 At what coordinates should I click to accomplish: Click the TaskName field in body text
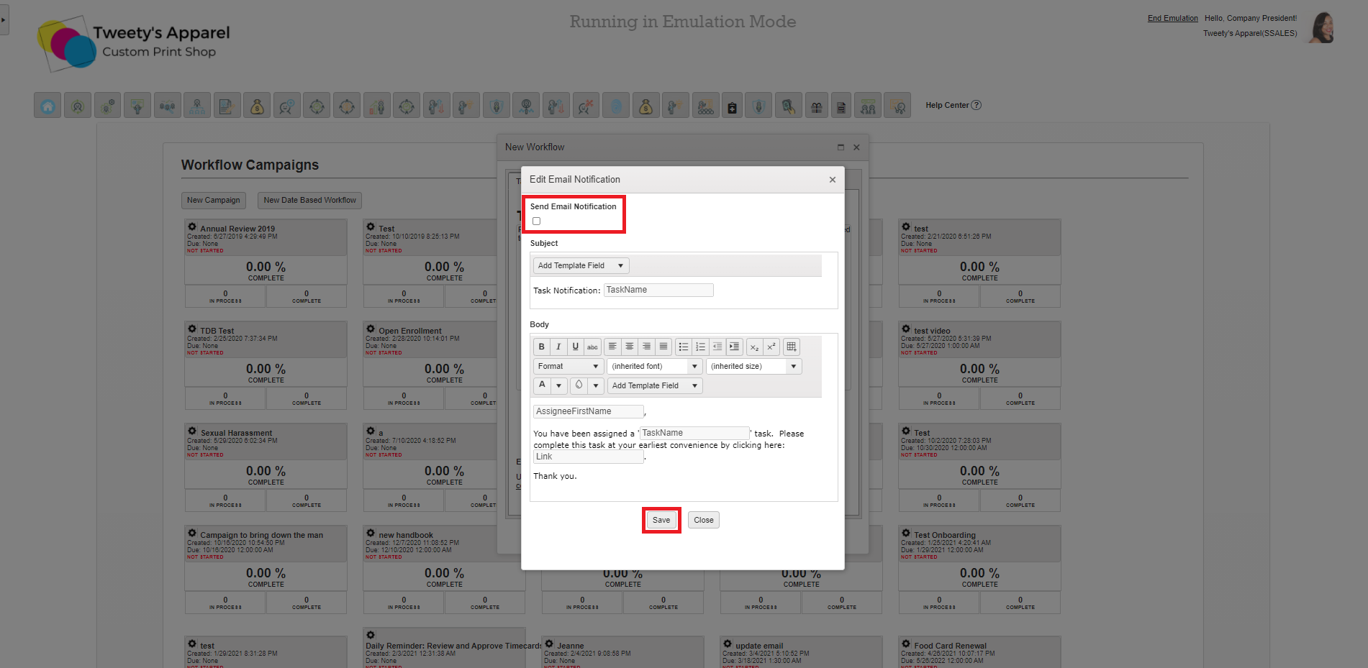pos(694,433)
